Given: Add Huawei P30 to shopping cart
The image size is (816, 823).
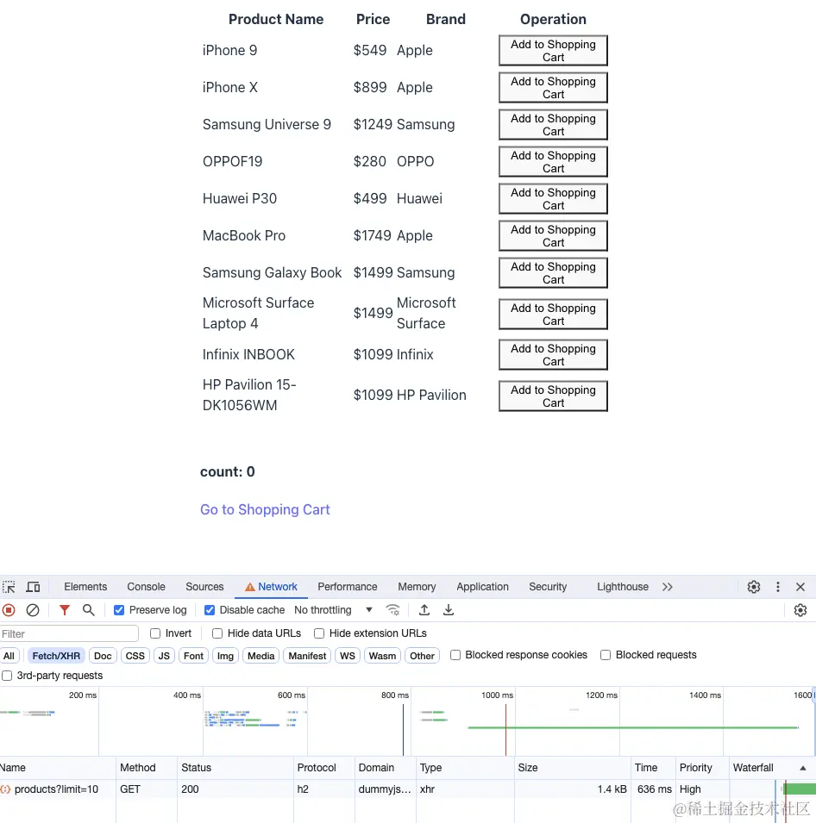Looking at the screenshot, I should pos(553,199).
